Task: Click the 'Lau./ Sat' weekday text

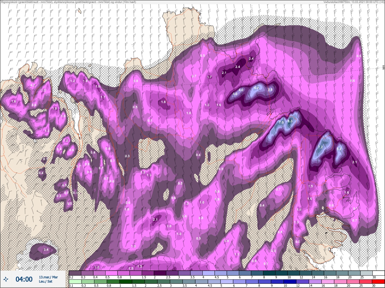Action: pyautogui.click(x=45, y=281)
